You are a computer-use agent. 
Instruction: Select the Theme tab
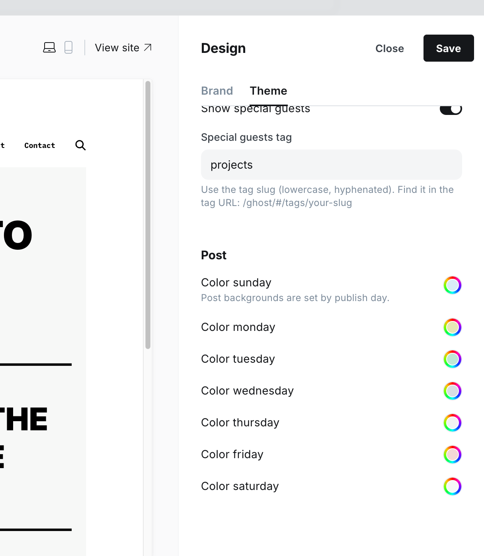(x=268, y=91)
